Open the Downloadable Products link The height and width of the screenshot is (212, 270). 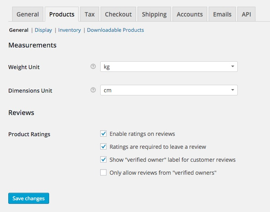coord(116,30)
